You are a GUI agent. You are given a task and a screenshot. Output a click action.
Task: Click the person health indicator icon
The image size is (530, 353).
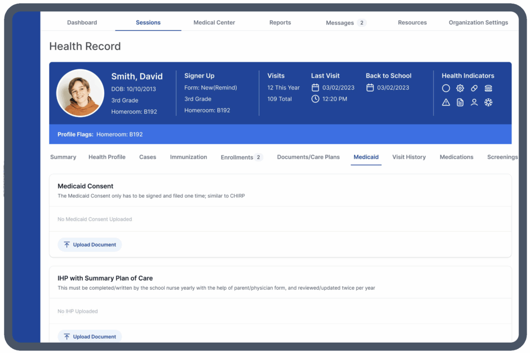click(x=474, y=102)
